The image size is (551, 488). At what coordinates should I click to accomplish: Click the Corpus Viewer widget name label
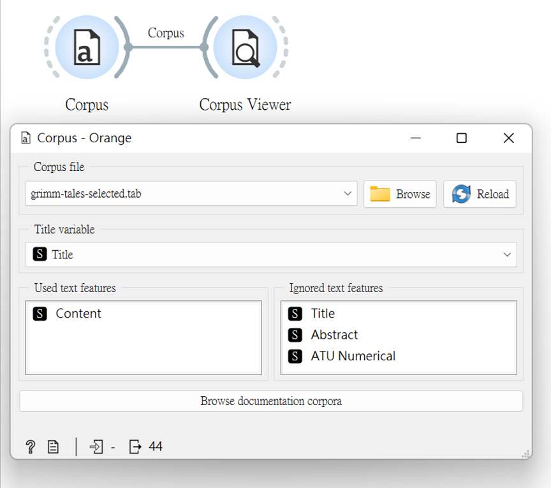click(246, 105)
